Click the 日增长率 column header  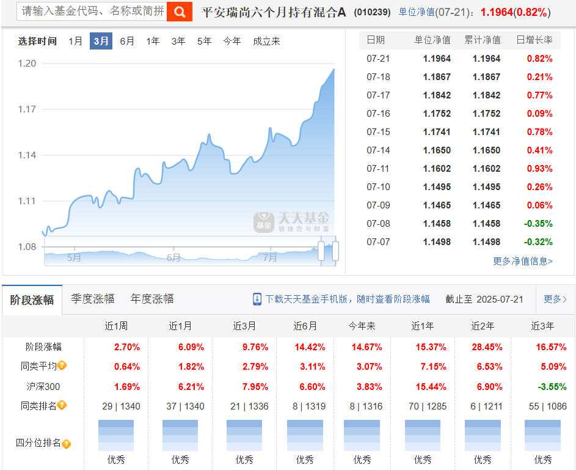click(534, 40)
